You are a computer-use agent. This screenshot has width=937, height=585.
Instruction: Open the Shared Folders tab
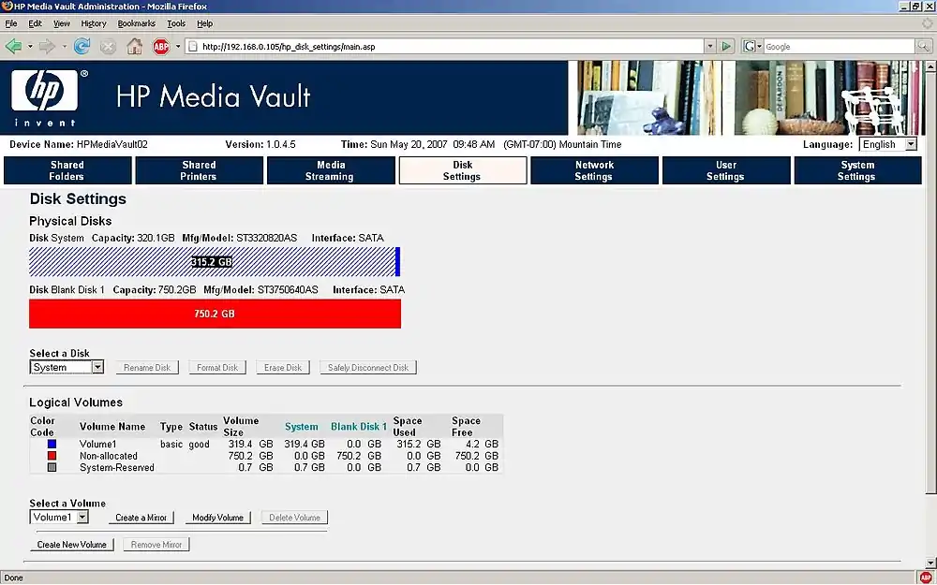click(67, 170)
